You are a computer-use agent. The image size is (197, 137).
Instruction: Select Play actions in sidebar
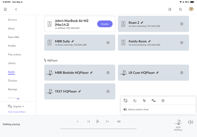point(15,54)
